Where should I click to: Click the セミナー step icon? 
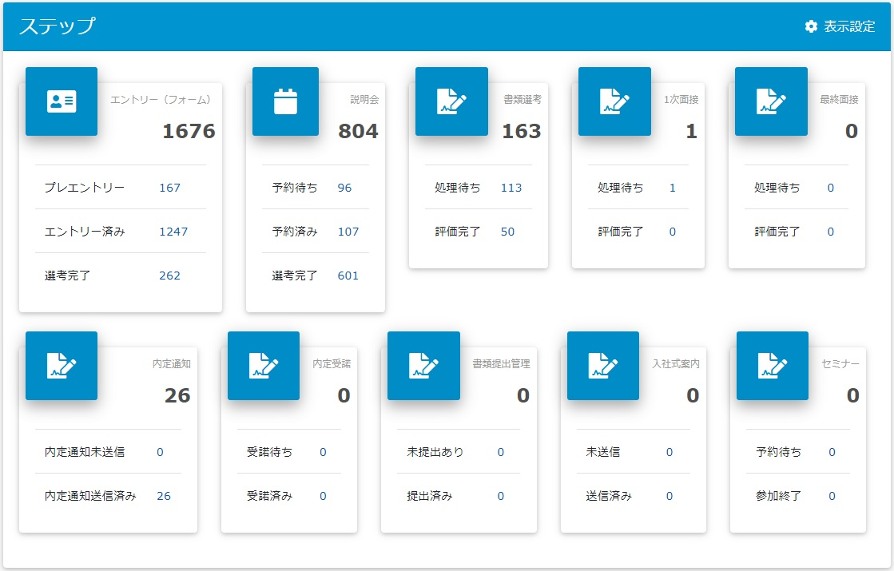tap(773, 366)
